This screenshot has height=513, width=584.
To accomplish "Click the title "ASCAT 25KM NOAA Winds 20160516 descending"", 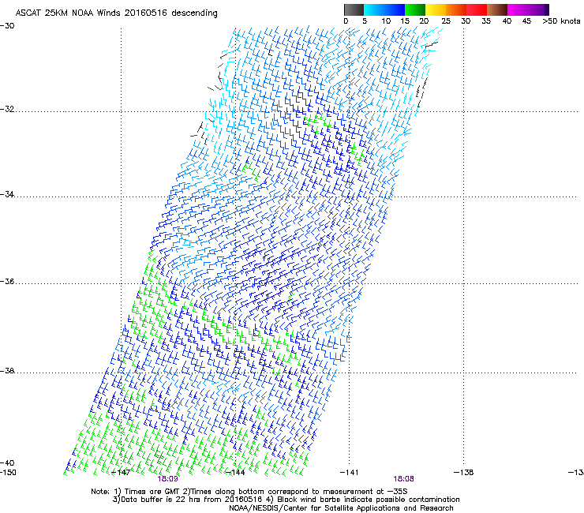I will (x=116, y=13).
